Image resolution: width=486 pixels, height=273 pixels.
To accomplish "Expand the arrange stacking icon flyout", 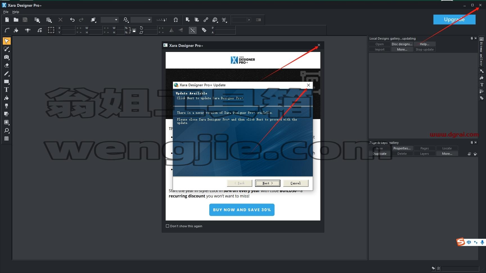I will point(93,20).
